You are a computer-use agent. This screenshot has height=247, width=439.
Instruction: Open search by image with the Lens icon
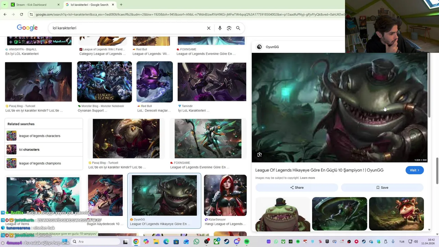pos(229,28)
